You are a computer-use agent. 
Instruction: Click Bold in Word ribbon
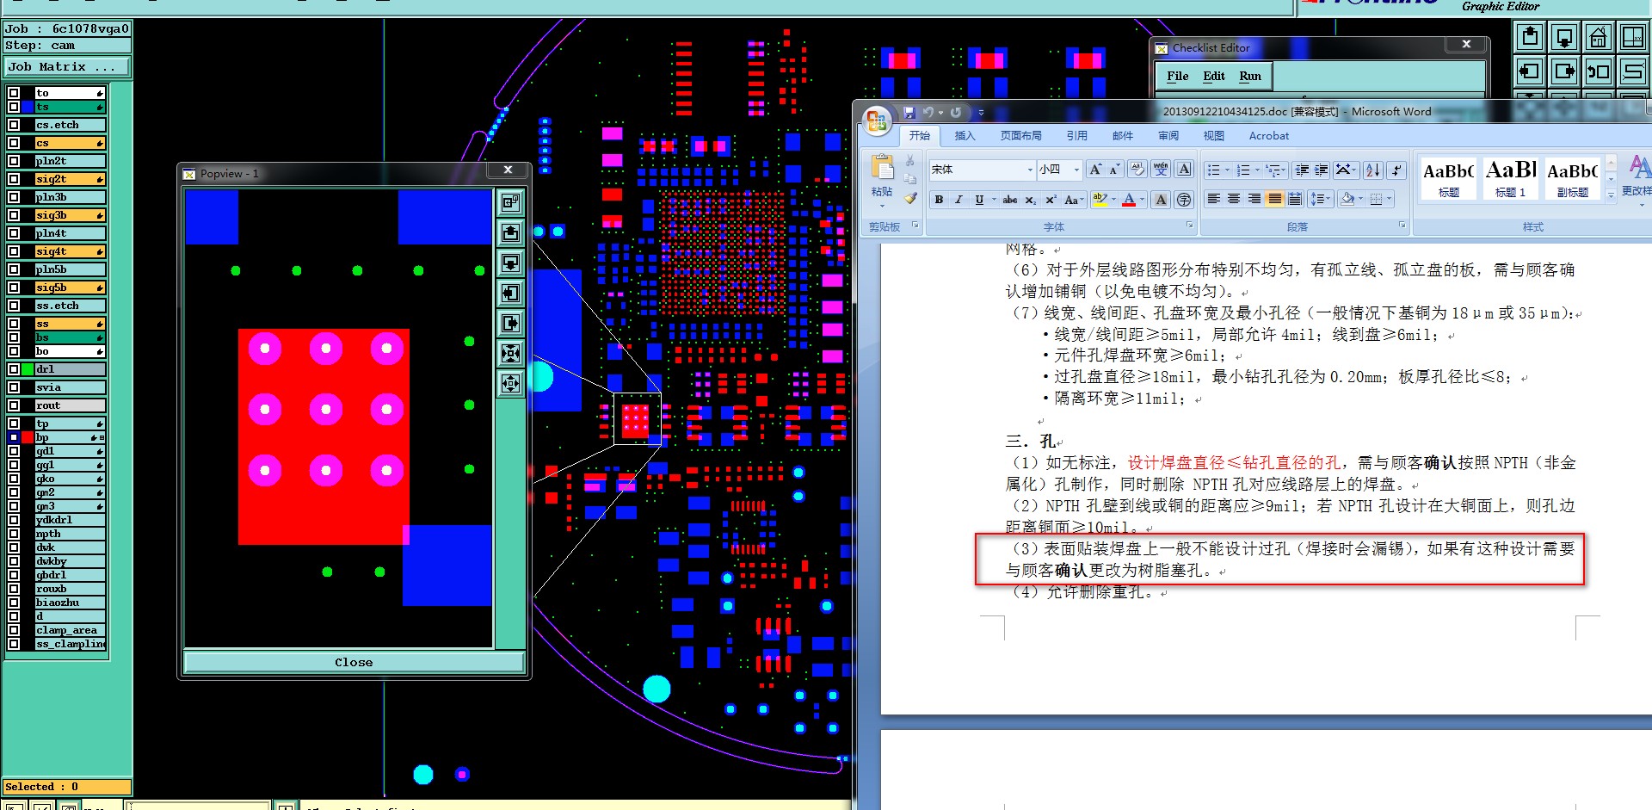click(939, 200)
